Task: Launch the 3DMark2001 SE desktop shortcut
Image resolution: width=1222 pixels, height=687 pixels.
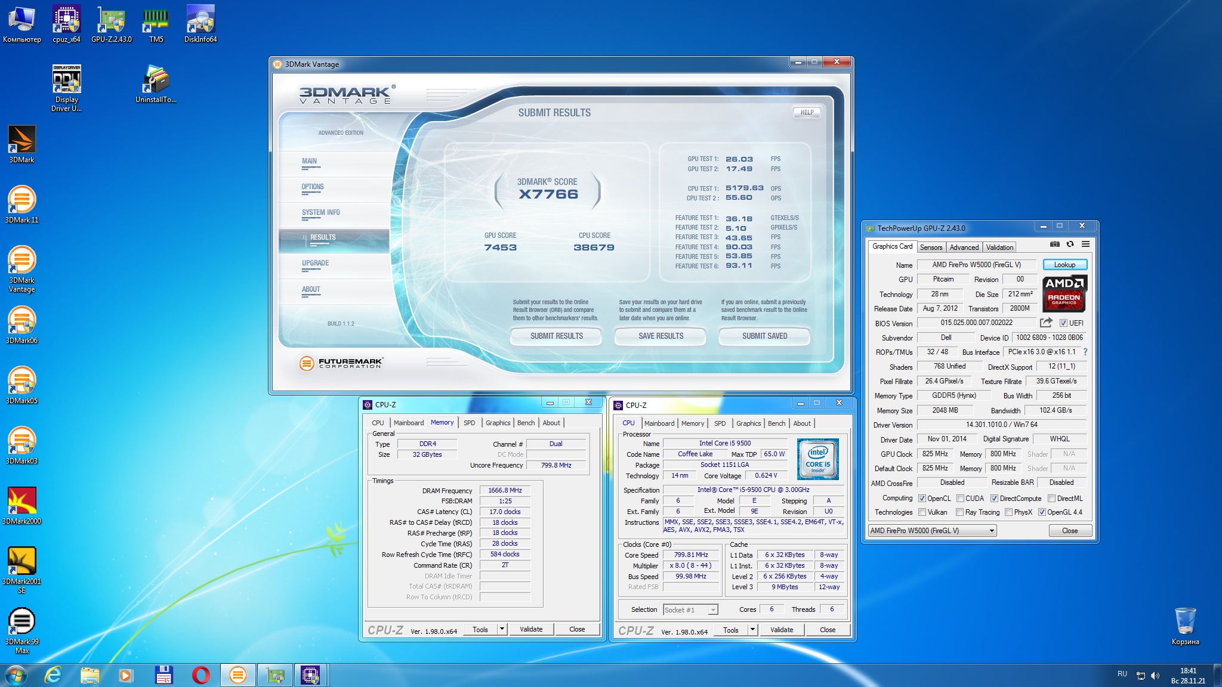Action: 21,570
